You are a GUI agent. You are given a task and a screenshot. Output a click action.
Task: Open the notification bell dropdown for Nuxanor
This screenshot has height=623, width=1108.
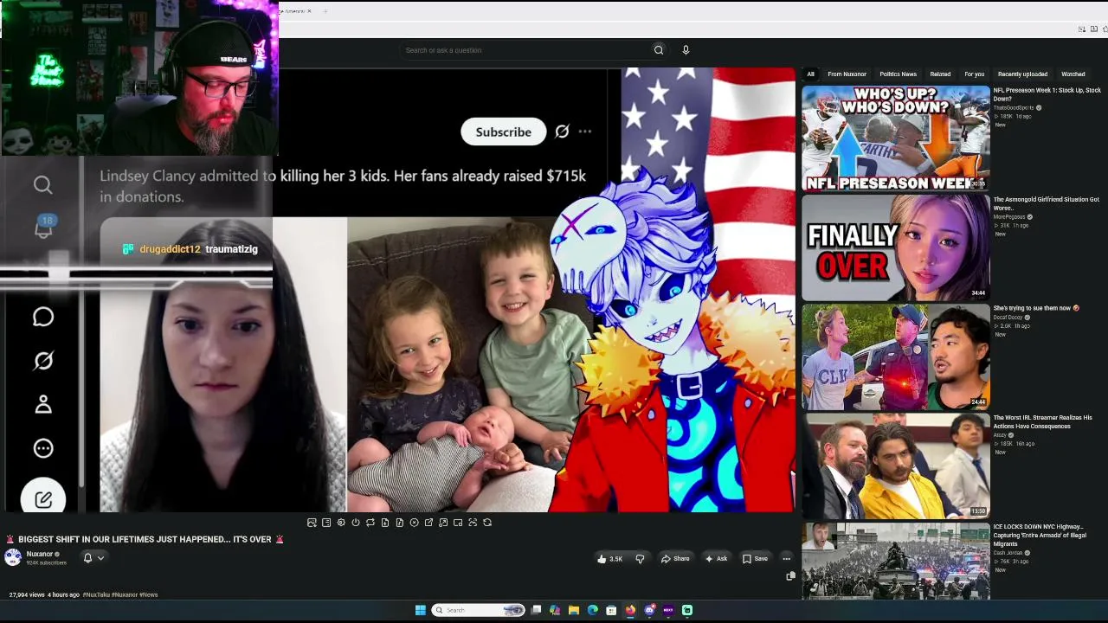point(93,558)
